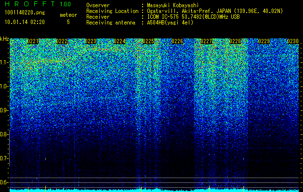Click the 'Receiving antenna' label
Screen dimensions: 303x192
[x=111, y=23]
